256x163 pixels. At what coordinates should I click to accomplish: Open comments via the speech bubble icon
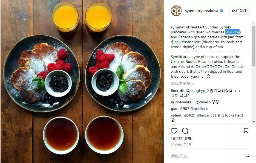185,131
